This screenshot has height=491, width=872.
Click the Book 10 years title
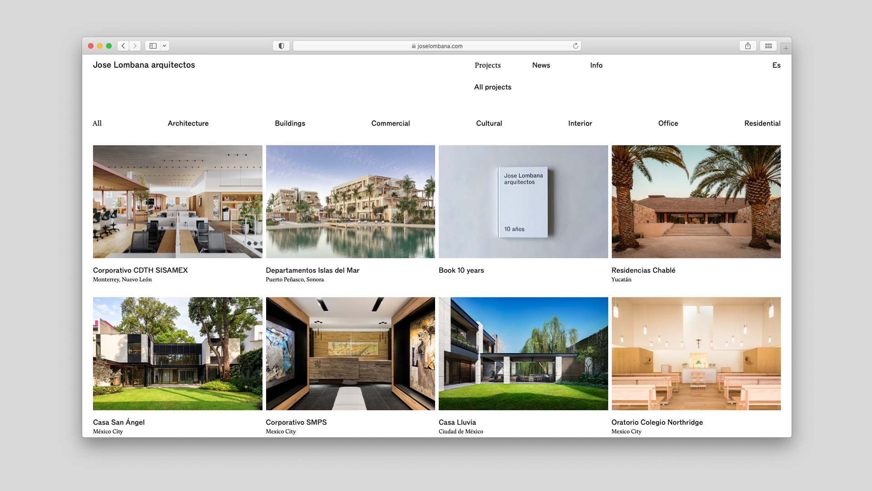461,271
